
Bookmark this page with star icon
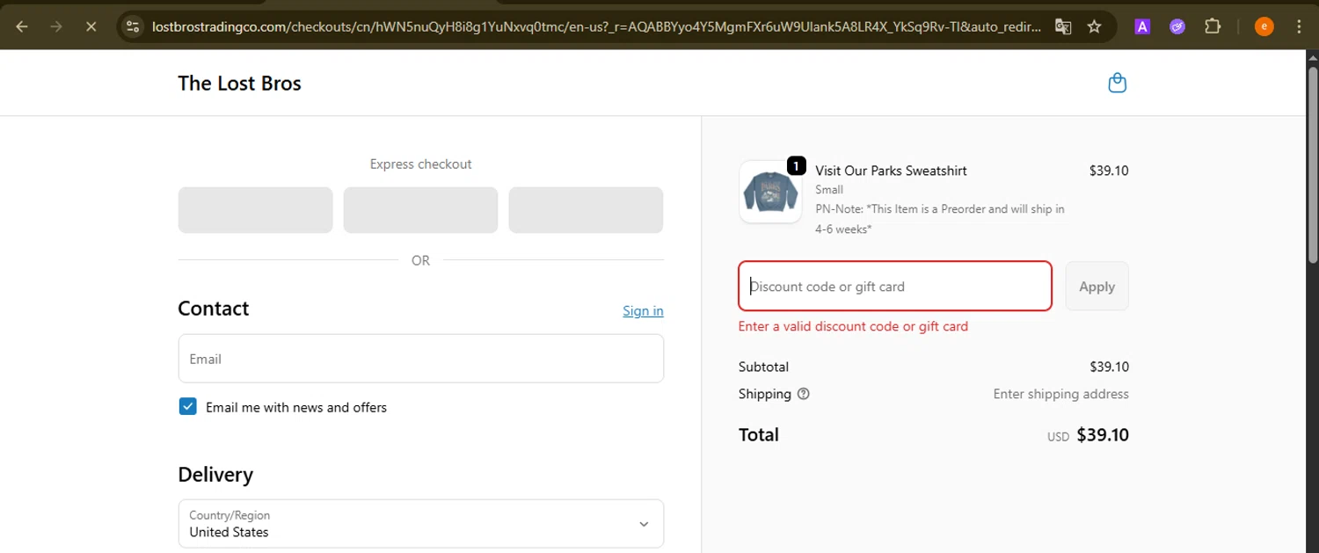1094,26
